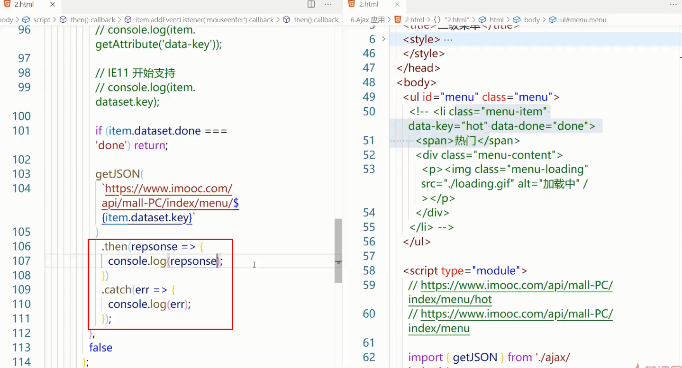Click line number 62 in right gutter
682x368 pixels.
369,357
